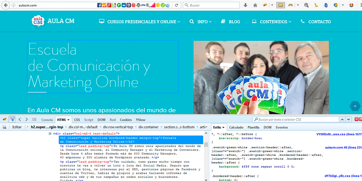Click the PHP bookmark icon
Image resolution: width=362 pixels, height=181 pixels.
click(x=143, y=5)
